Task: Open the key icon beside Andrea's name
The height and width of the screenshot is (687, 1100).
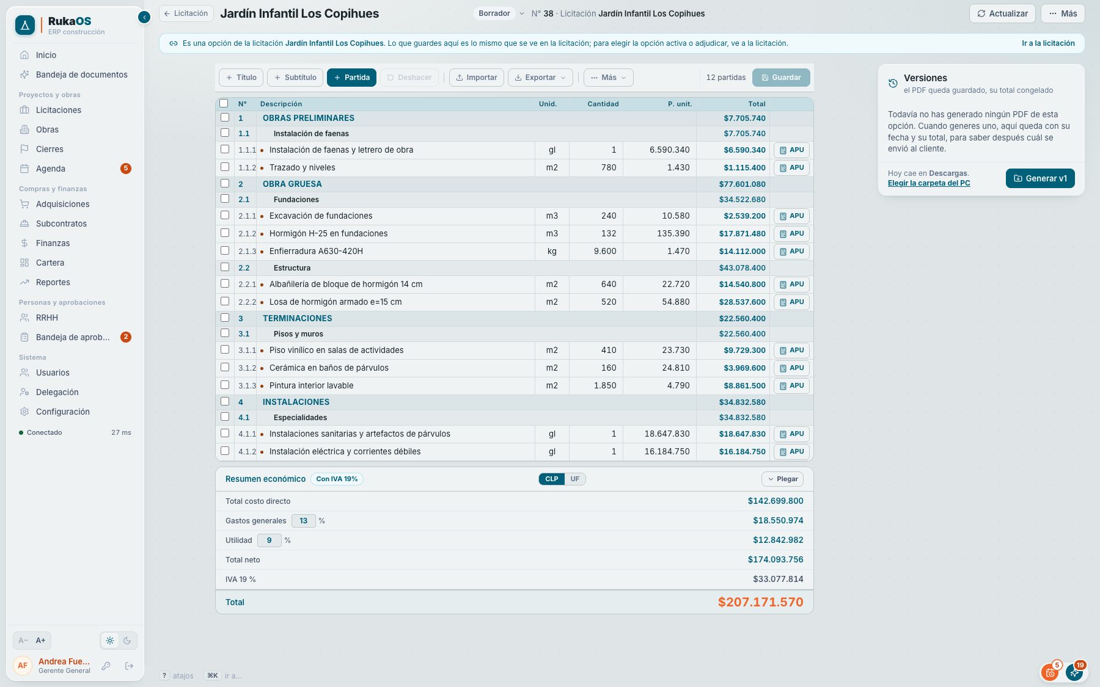Action: tap(106, 666)
